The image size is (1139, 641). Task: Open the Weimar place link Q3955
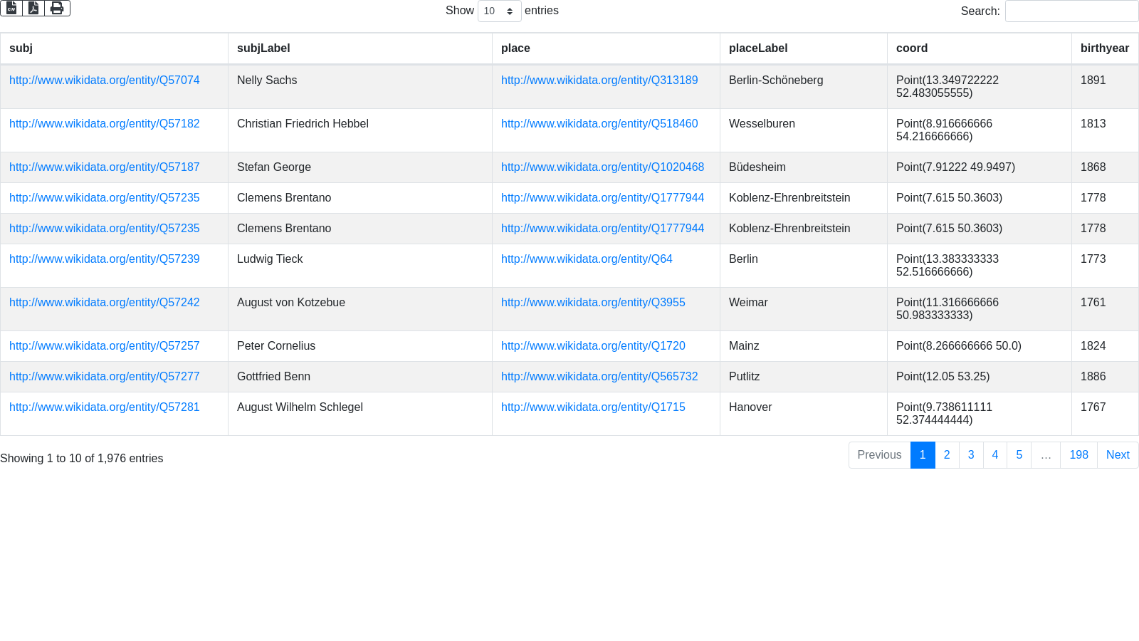click(593, 303)
